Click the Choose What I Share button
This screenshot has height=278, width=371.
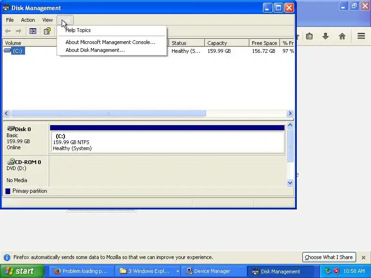329,257
